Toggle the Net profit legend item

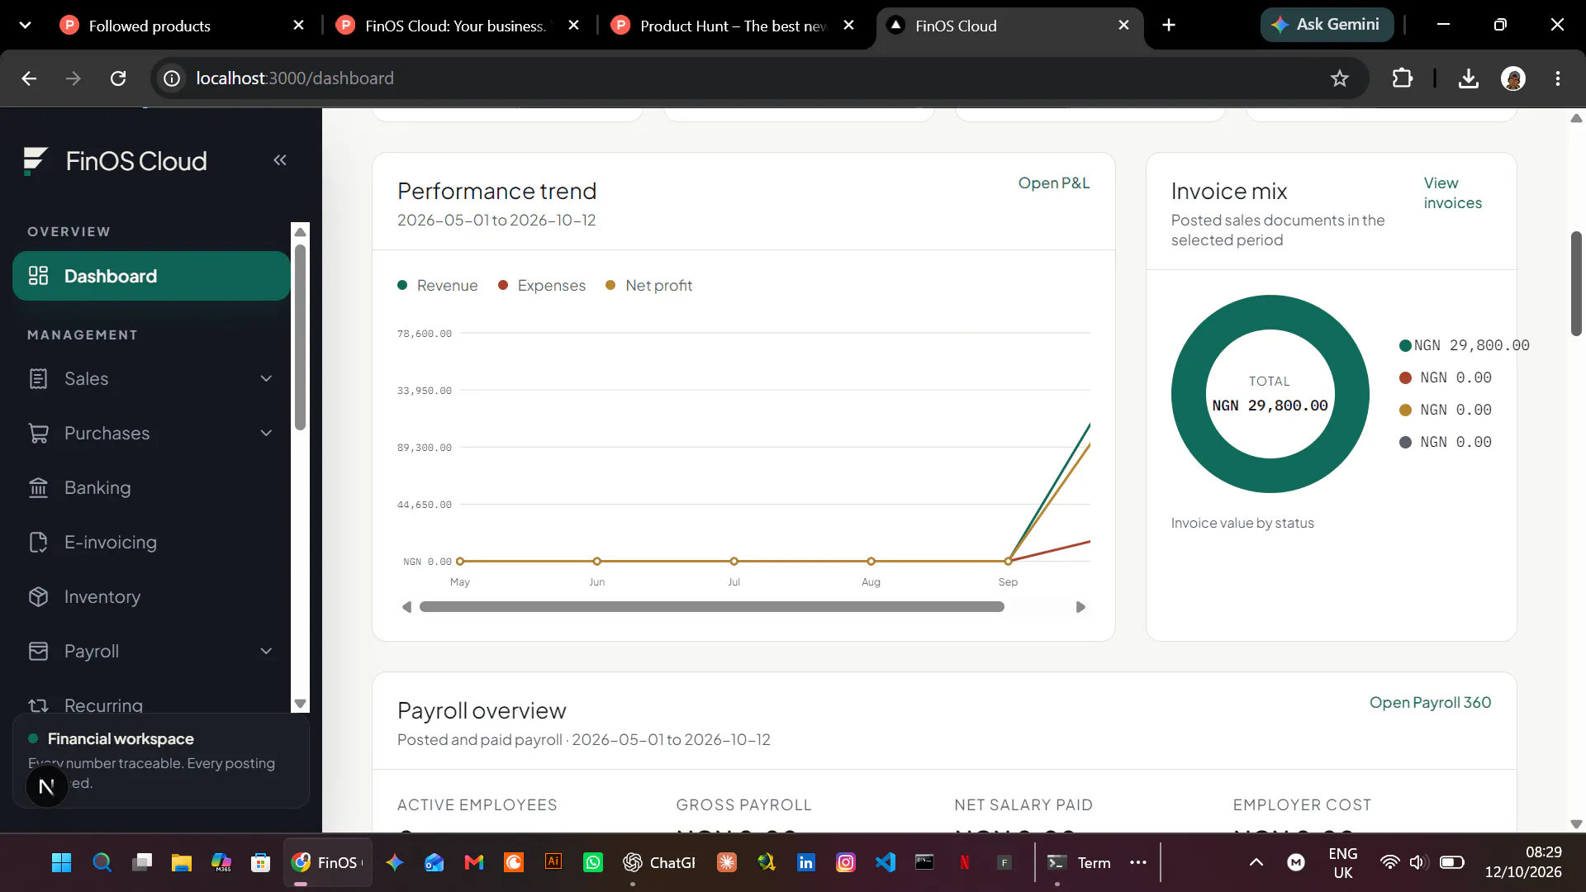pos(649,285)
